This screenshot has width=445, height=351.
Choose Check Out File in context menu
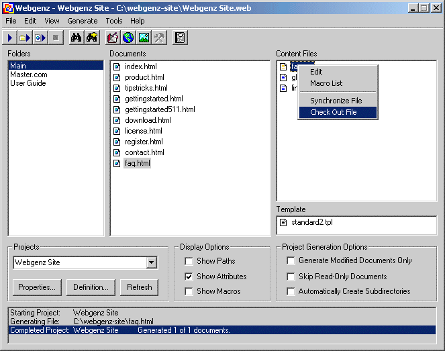338,112
